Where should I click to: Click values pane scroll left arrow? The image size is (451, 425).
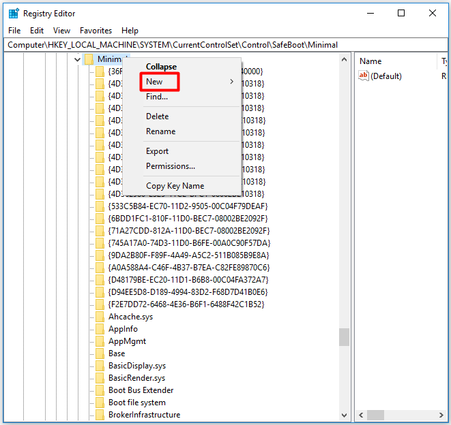361,415
